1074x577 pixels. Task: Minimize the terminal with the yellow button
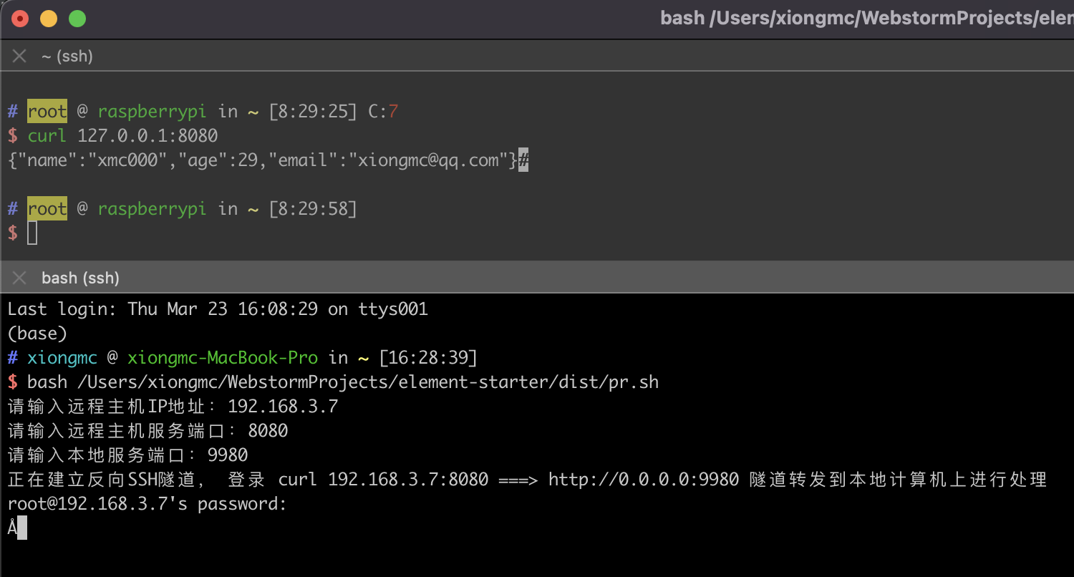click(x=49, y=19)
